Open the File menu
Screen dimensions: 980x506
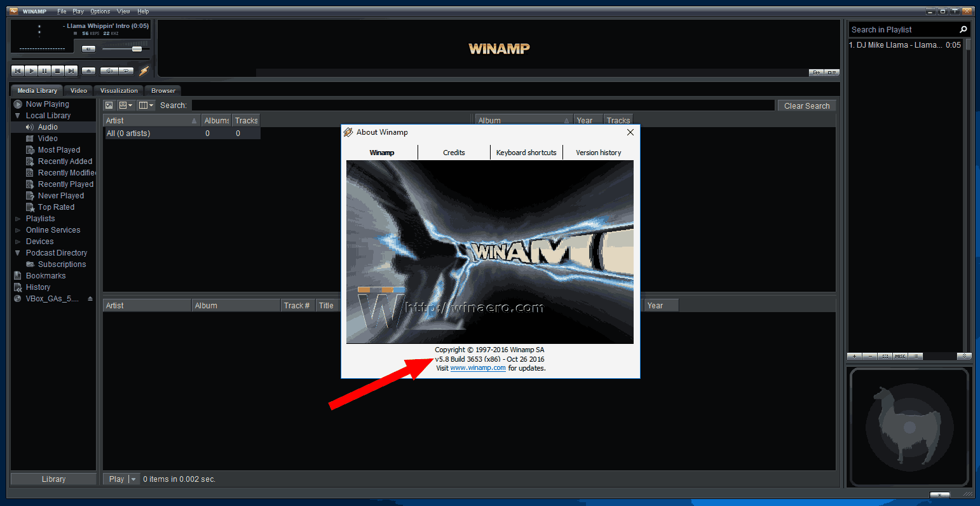pos(62,11)
